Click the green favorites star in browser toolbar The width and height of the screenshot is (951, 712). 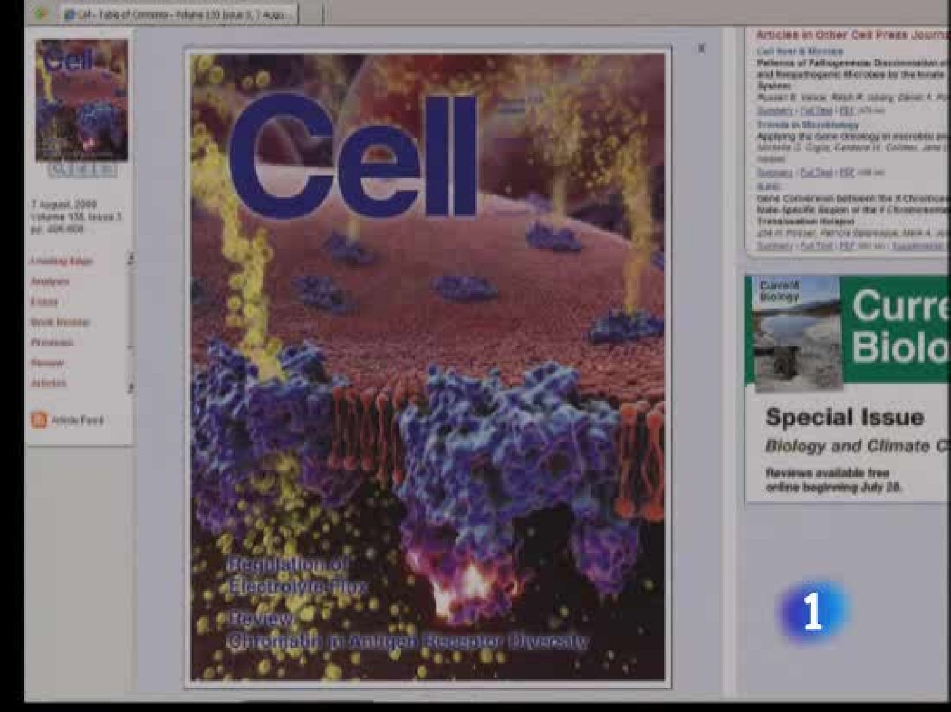[40, 14]
